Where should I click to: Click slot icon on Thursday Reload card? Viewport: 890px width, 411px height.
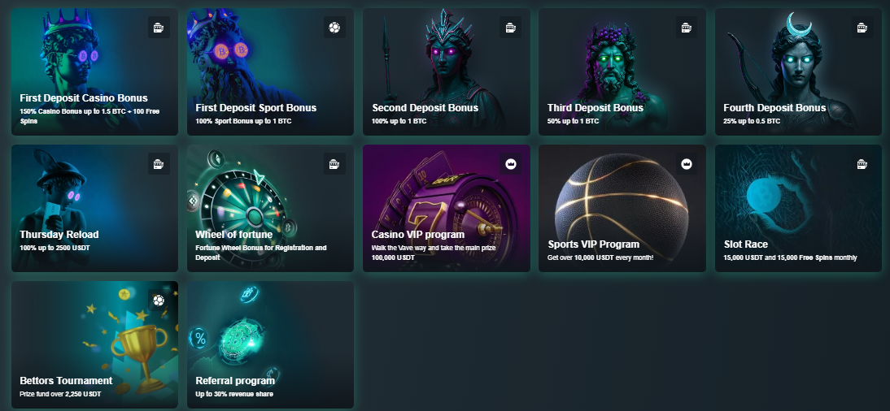tap(159, 164)
